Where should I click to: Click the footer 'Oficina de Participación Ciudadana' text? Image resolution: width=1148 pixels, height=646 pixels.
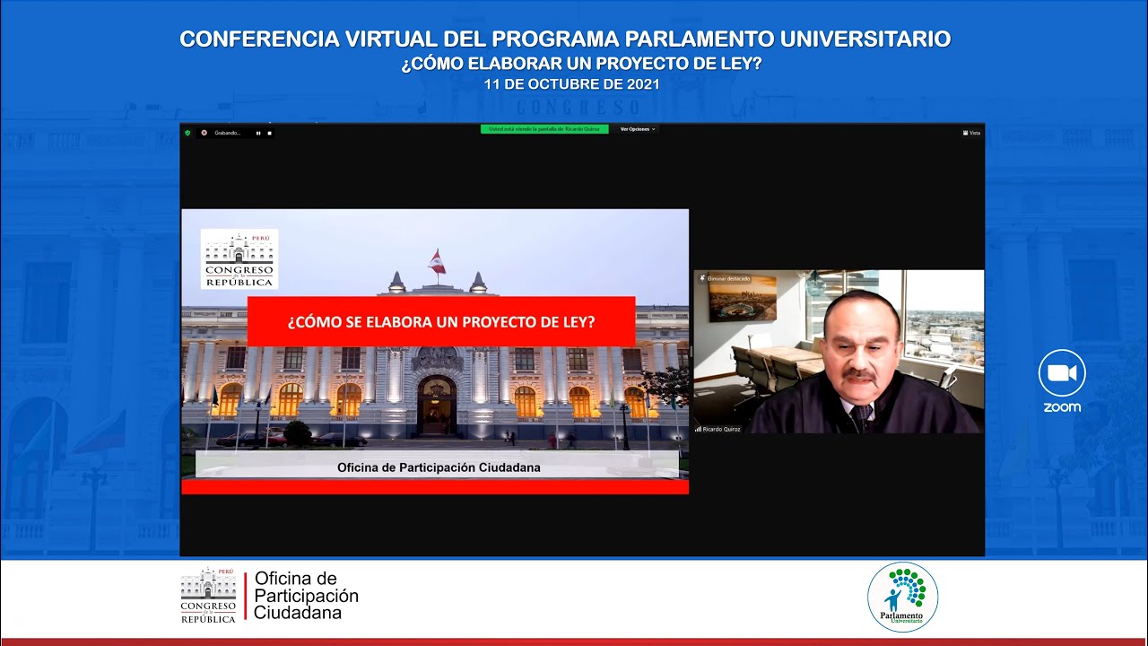(x=306, y=596)
